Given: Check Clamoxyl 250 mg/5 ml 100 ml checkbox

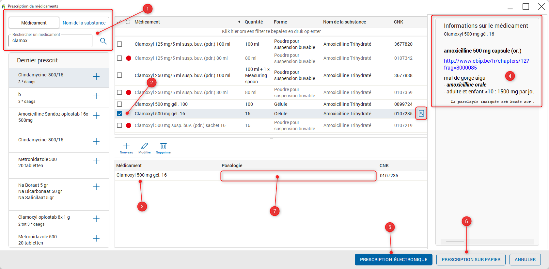Looking at the screenshot, I should (119, 75).
